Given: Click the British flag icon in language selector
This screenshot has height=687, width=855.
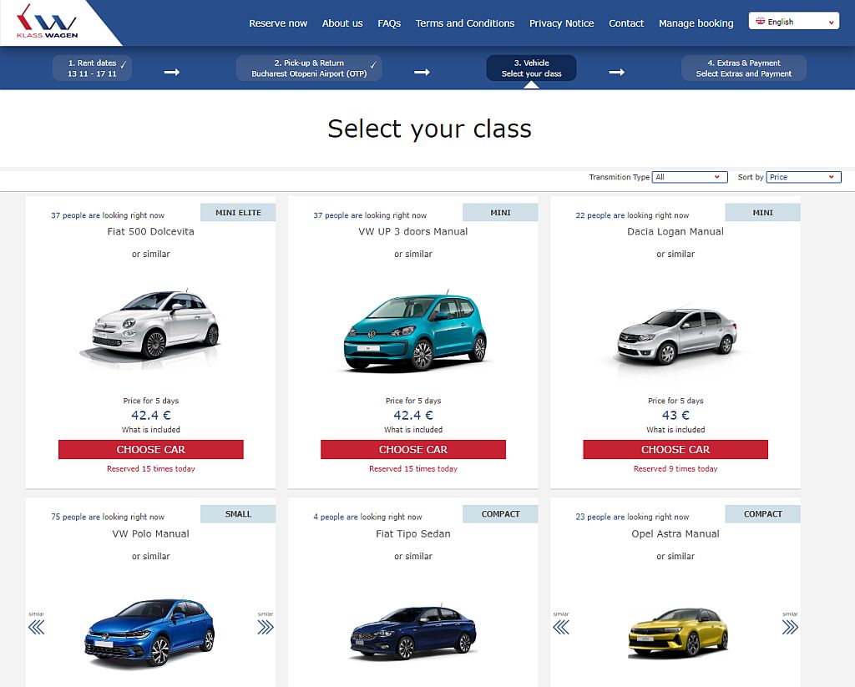Looking at the screenshot, I should pos(761,20).
